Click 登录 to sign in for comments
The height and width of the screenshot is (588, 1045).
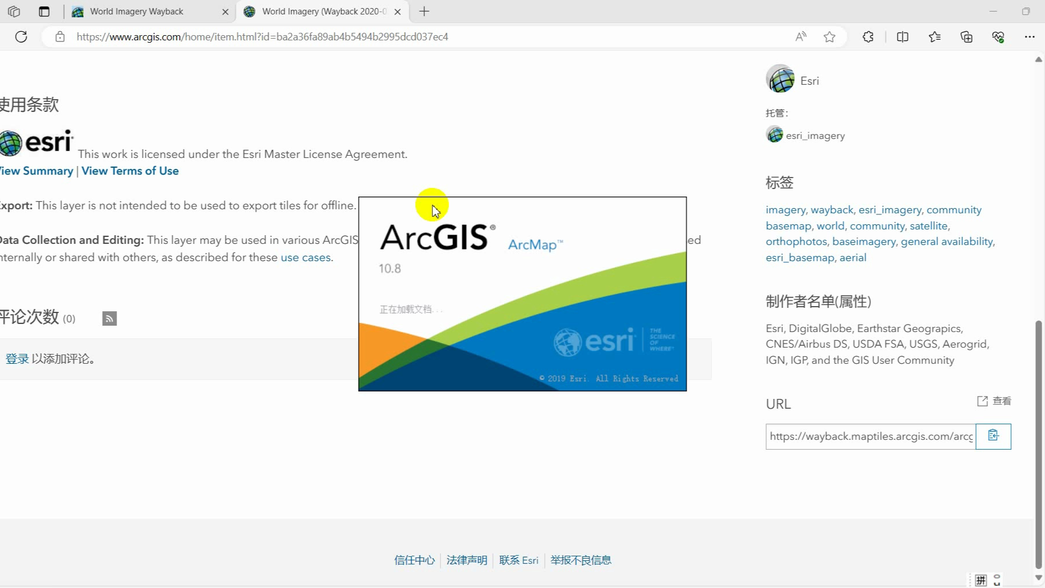pyautogui.click(x=17, y=359)
